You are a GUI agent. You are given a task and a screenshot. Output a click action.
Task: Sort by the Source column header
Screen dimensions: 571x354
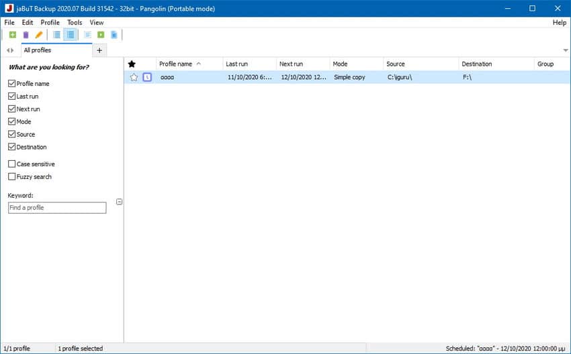(421, 64)
